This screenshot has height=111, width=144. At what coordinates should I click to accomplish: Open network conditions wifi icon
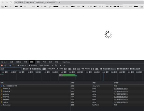[x=56, y=66]
